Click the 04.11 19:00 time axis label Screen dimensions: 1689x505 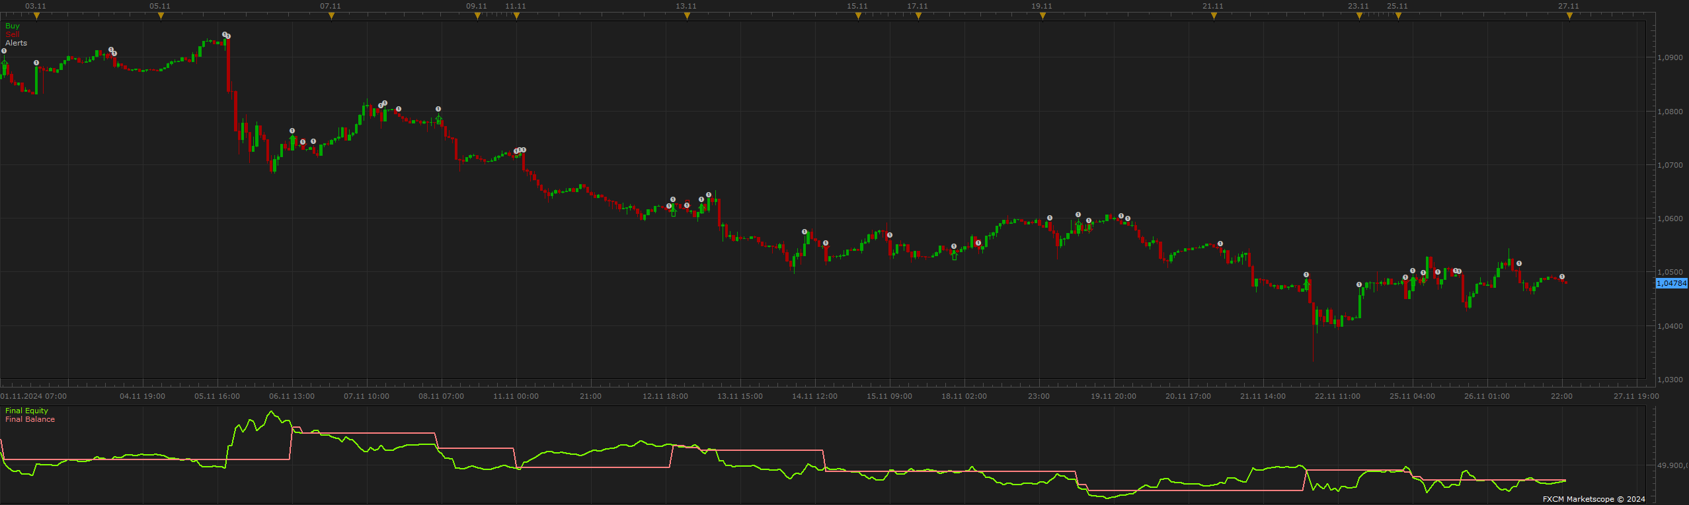[142, 396]
